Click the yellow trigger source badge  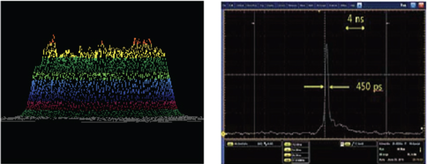click(348, 144)
